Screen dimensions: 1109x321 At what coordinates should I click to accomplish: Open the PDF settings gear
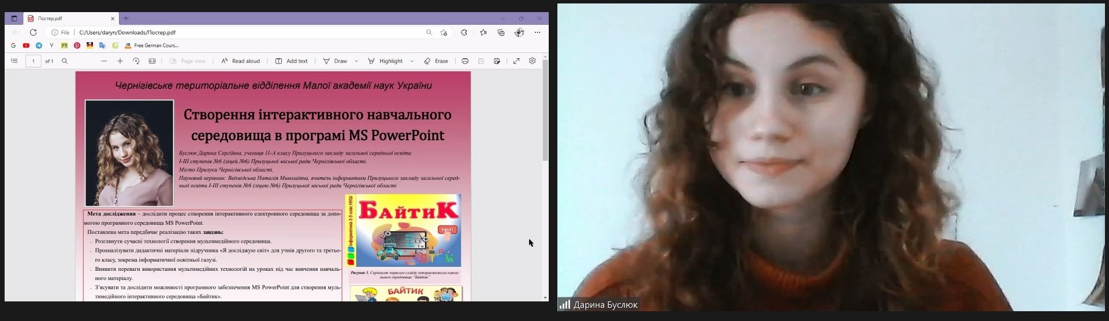coord(533,61)
